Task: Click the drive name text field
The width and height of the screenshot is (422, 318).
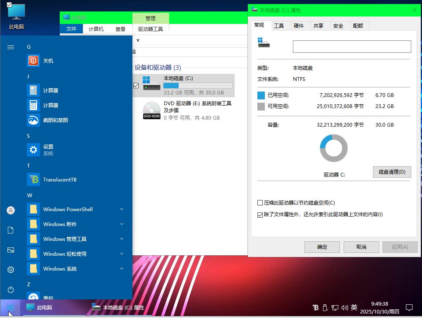Action: tap(351, 47)
